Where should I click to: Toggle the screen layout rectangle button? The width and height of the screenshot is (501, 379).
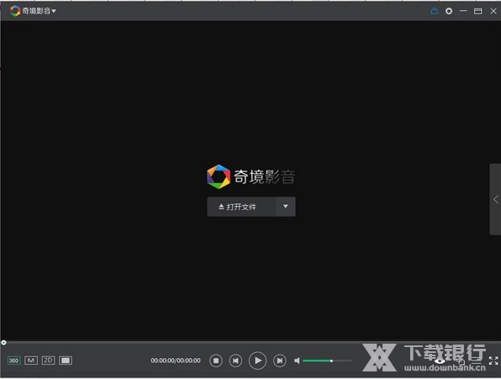coord(66,361)
